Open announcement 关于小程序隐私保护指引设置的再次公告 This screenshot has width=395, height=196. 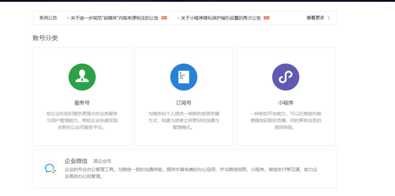tap(221, 18)
